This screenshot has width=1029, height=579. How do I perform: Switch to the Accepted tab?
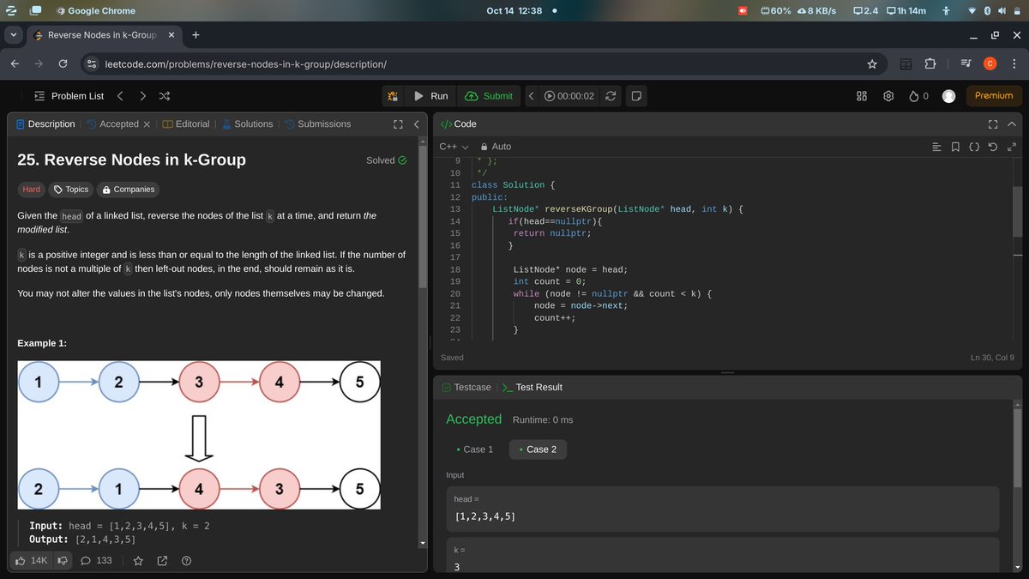tap(111, 124)
